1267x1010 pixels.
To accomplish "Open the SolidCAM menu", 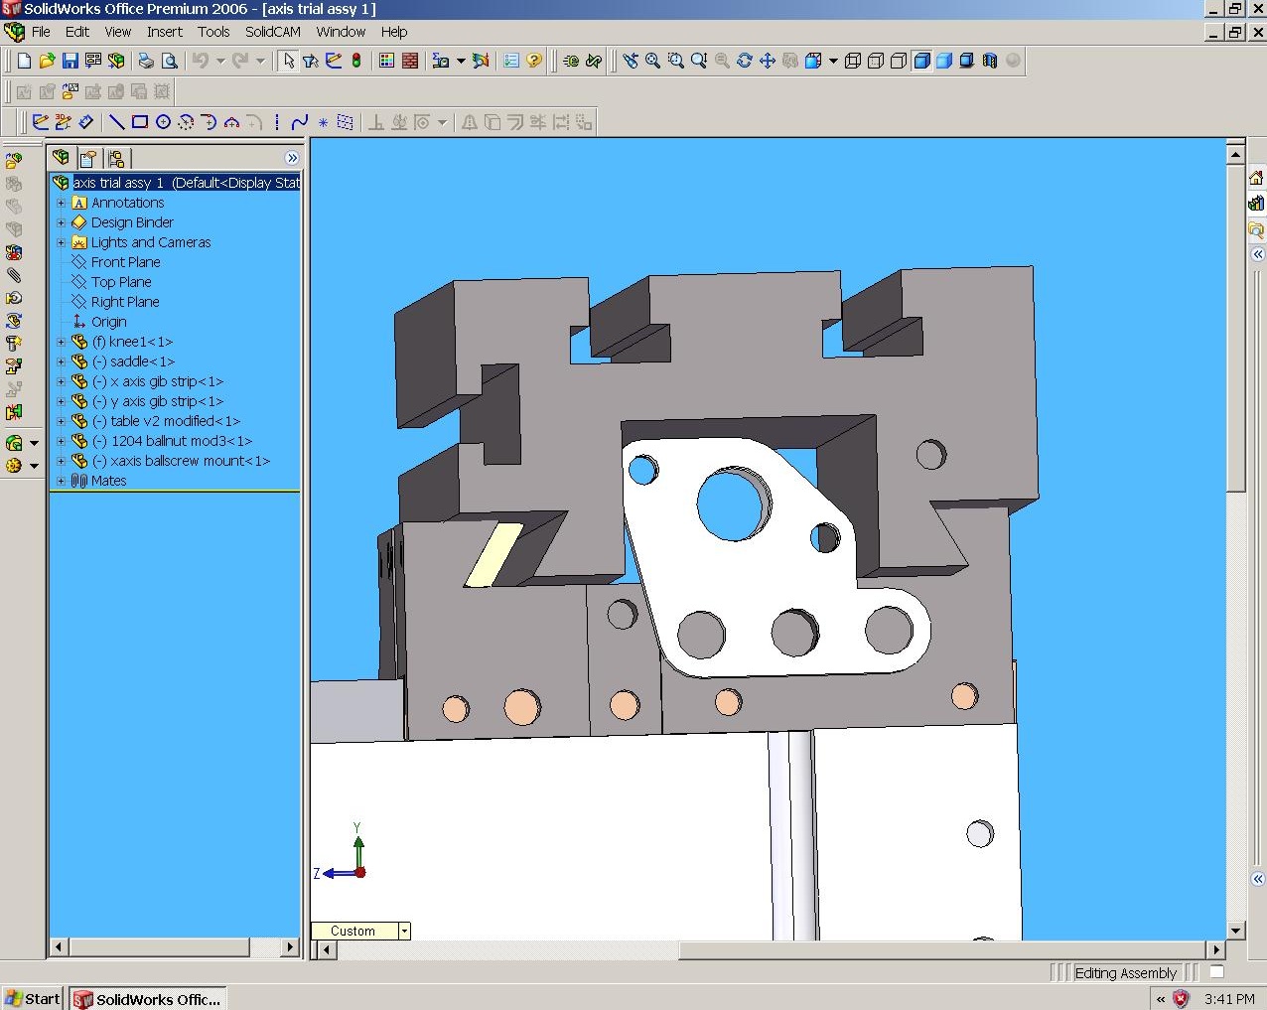I will (x=272, y=32).
